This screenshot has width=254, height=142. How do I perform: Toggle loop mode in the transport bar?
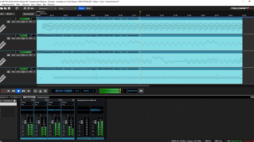[35, 91]
